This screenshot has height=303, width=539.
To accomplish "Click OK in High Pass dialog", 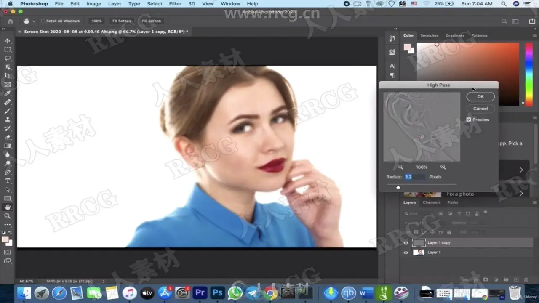I will coord(480,96).
